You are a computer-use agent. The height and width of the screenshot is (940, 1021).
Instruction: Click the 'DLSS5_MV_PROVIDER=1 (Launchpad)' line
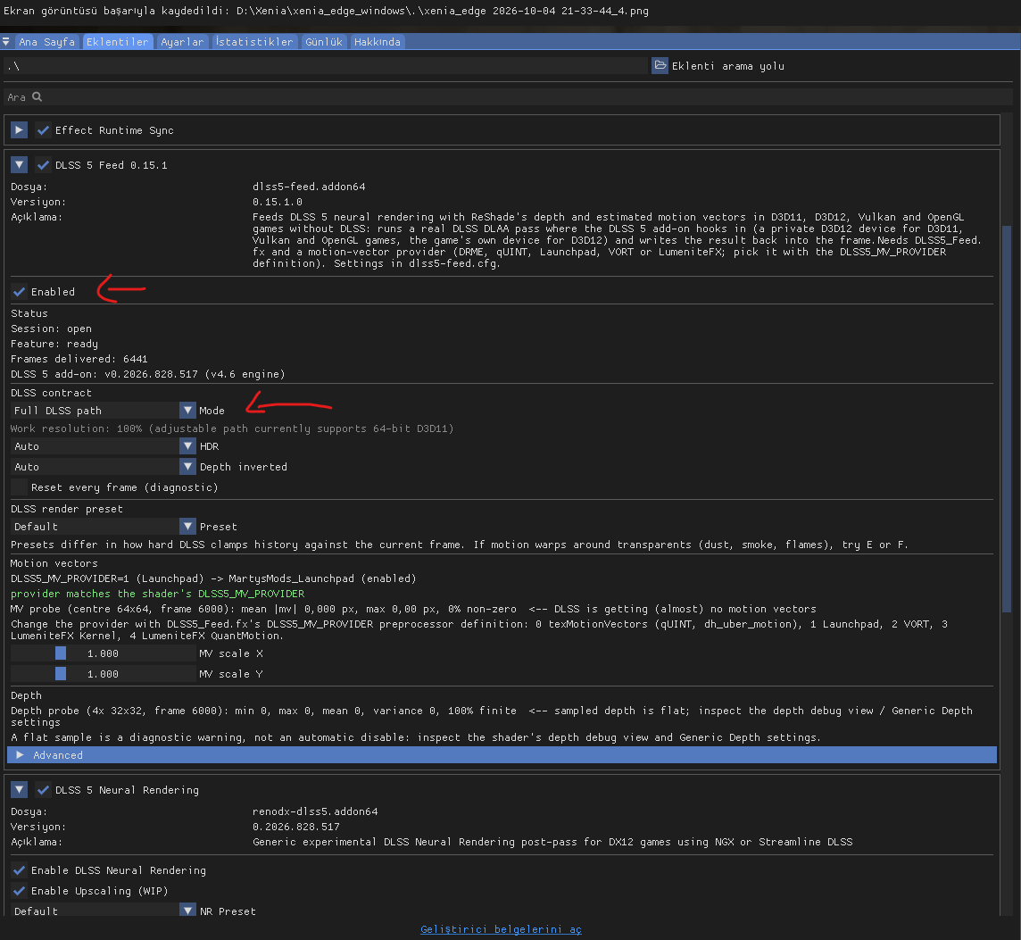coord(213,578)
